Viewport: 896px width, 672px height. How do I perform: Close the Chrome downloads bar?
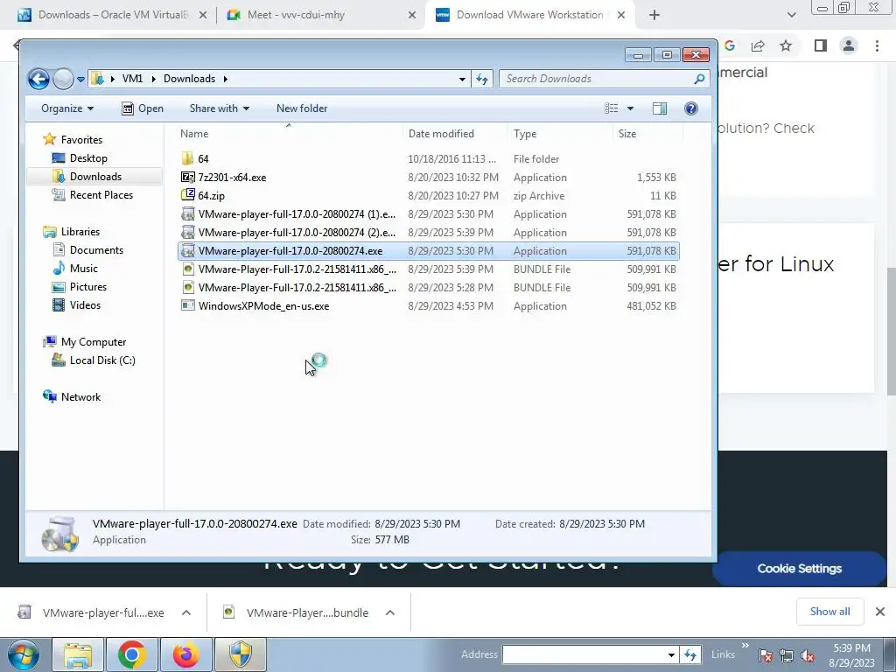click(880, 612)
